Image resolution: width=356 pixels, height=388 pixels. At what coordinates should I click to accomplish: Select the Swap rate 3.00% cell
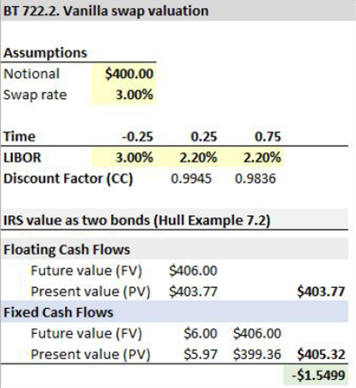tap(123, 95)
